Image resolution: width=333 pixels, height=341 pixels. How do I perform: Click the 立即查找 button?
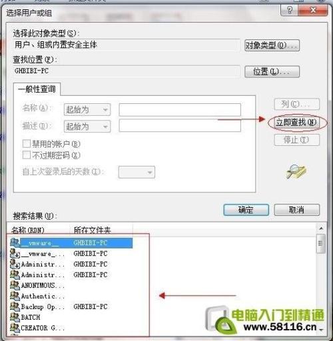296,123
